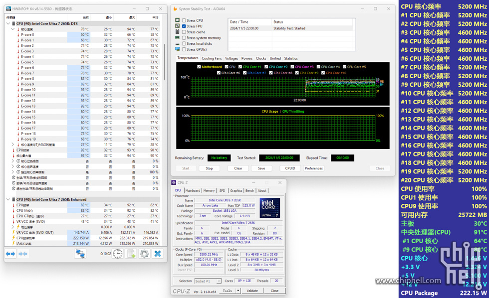The image size is (489, 298).
Task: Collapse the Intel Core Ultra 7 265K: DTS group
Action: coord(8,23)
